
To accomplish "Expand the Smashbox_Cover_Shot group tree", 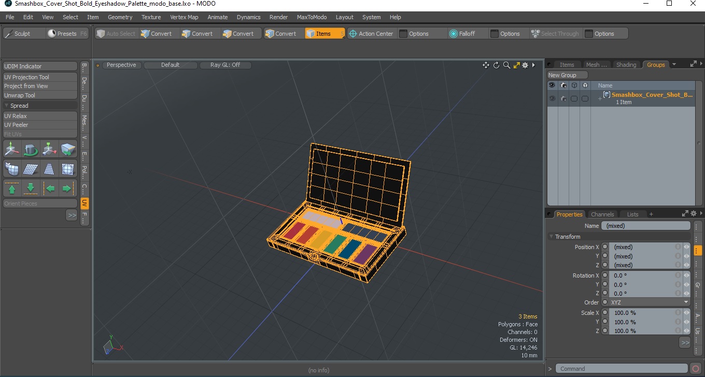I will pyautogui.click(x=600, y=98).
